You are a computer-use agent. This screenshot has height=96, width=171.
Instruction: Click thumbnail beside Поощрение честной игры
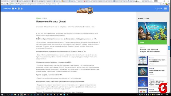[143, 71]
